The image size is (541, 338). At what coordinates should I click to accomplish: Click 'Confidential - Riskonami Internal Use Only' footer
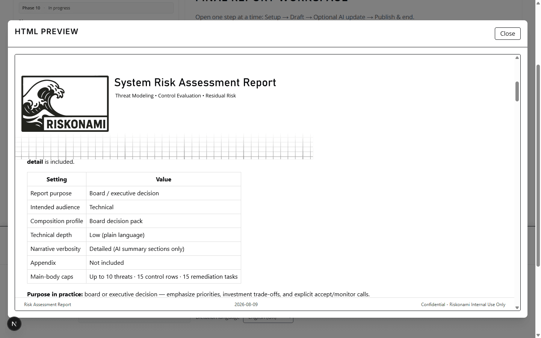(x=463, y=305)
